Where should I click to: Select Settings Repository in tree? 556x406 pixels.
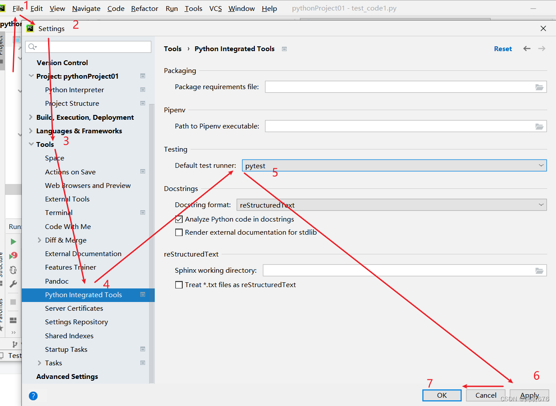pyautogui.click(x=76, y=322)
